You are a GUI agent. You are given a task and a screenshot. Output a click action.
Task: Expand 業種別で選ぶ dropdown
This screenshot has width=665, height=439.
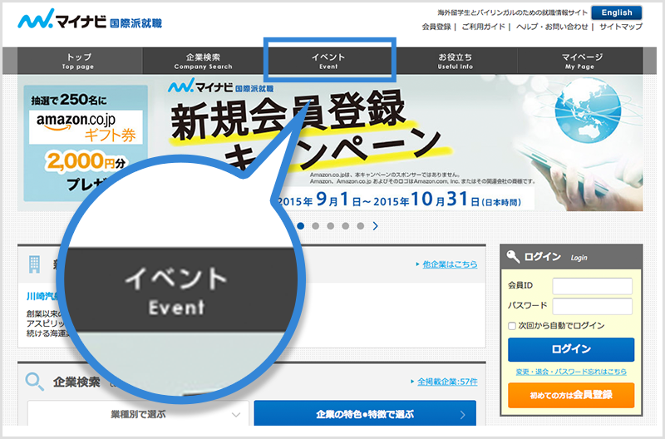[x=138, y=414]
